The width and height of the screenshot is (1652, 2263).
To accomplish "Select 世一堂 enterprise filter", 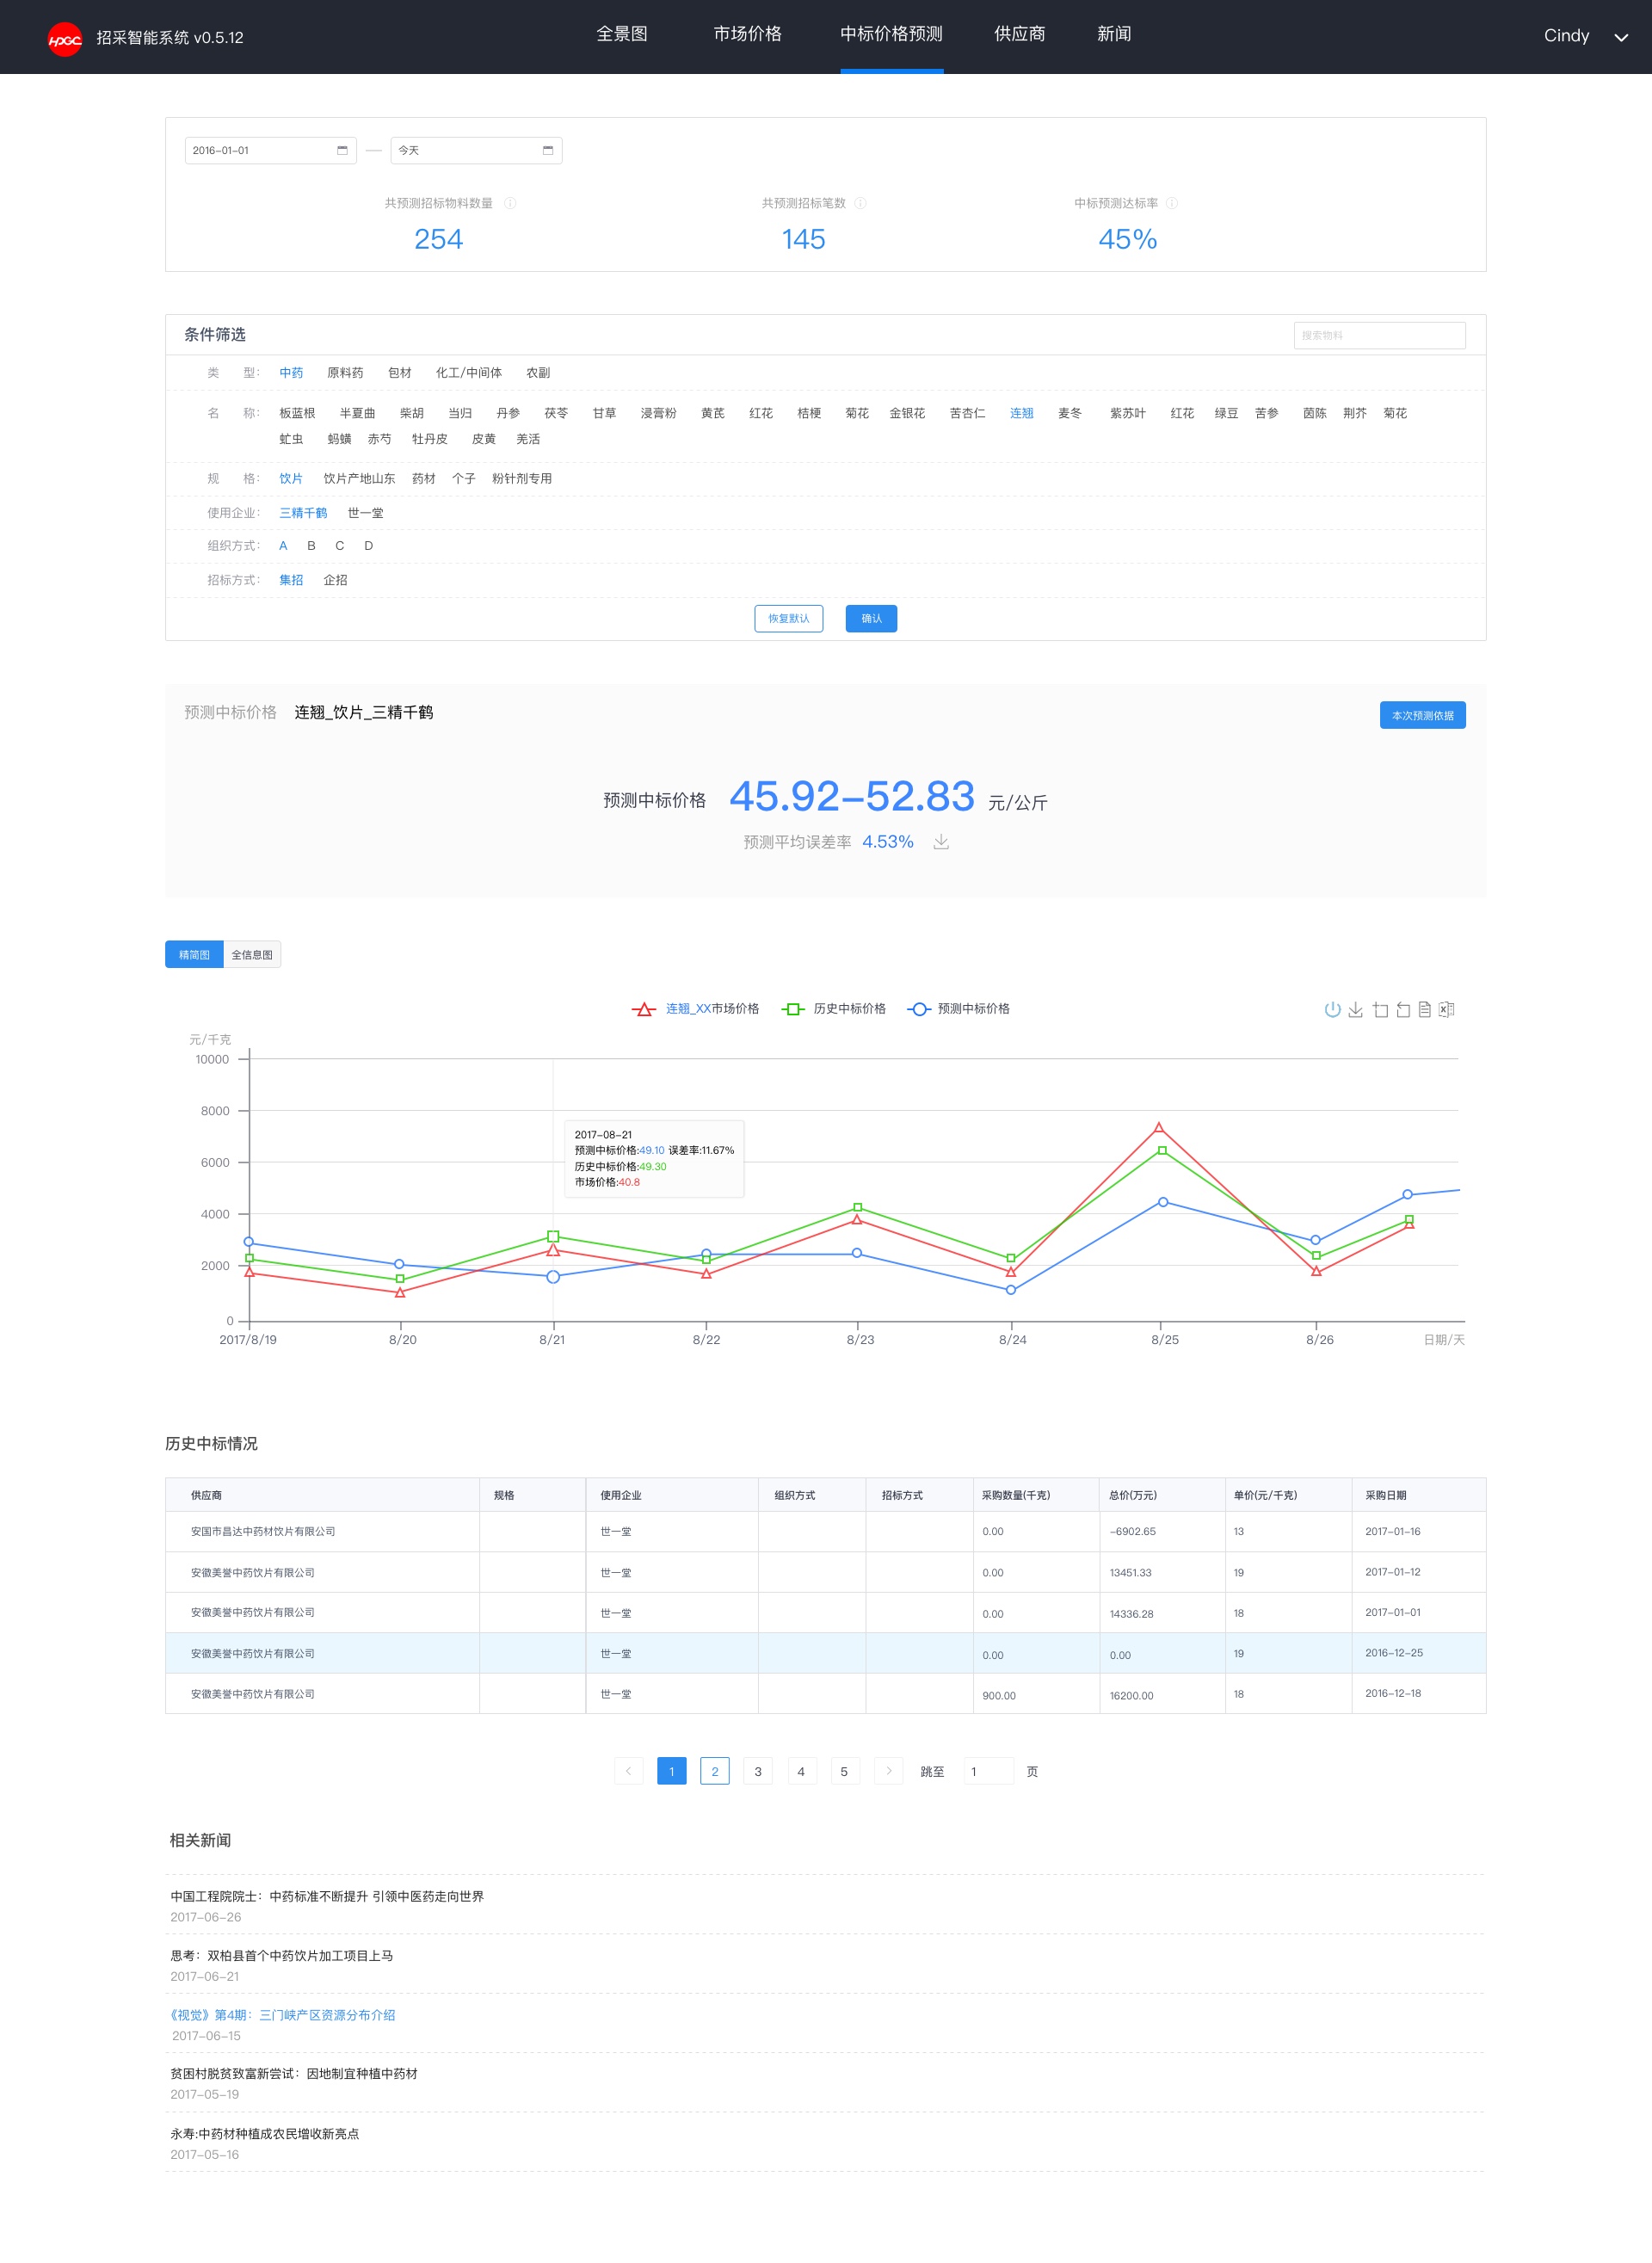I will 365,513.
